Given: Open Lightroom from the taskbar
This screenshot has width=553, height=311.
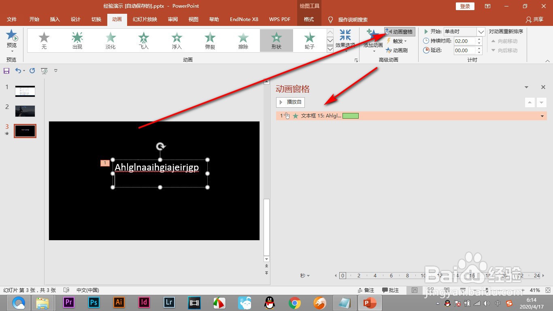Looking at the screenshot, I should 169,302.
